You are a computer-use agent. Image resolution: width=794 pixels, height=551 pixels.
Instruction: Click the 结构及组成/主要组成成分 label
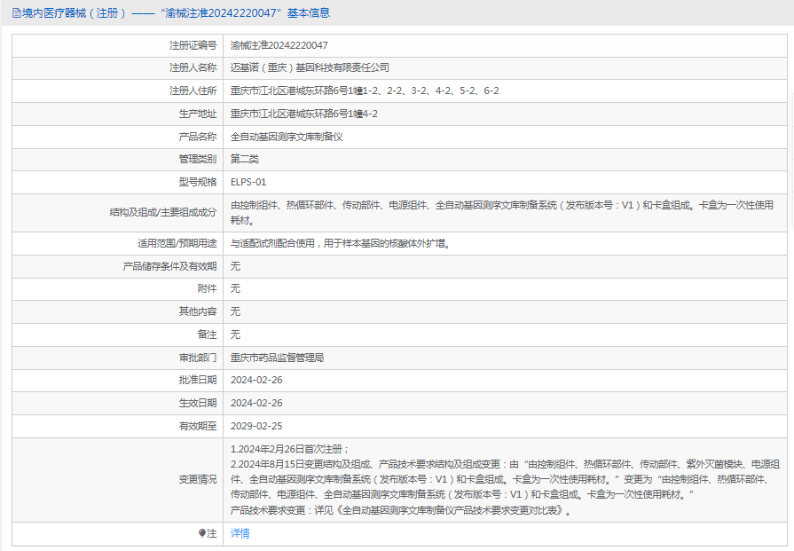(x=163, y=213)
